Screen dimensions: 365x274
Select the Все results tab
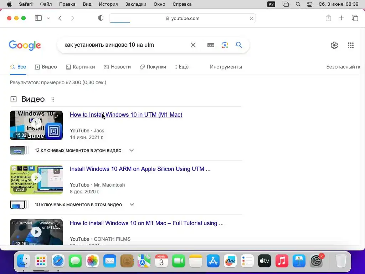tap(18, 67)
